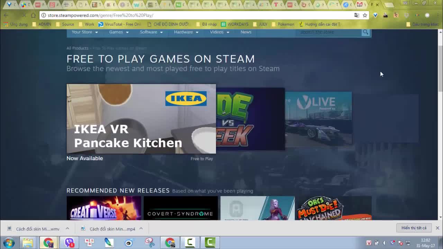Open the first Camtasia taskbar icon
The image size is (443, 249).
click(190, 243)
